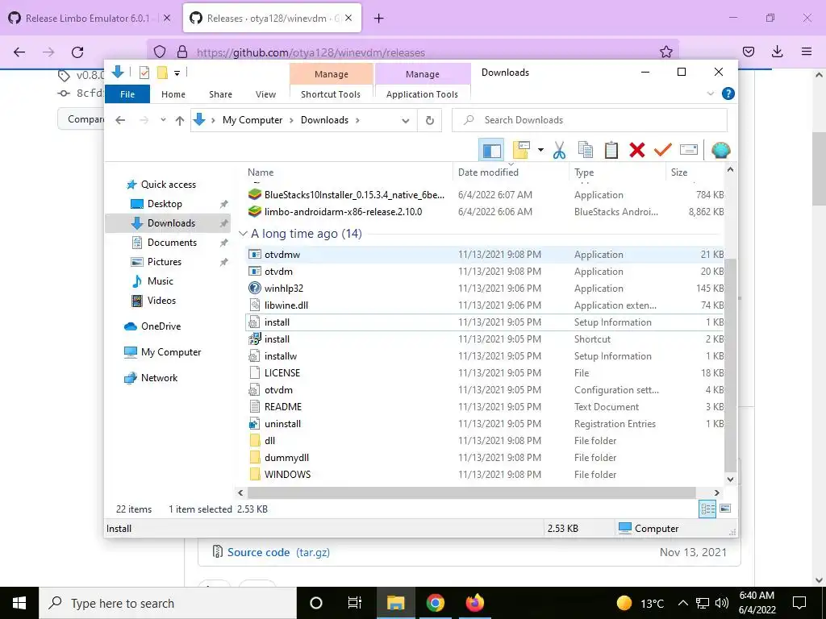Reload the Firefox page
Viewport: 826px width, 619px height.
[77, 52]
